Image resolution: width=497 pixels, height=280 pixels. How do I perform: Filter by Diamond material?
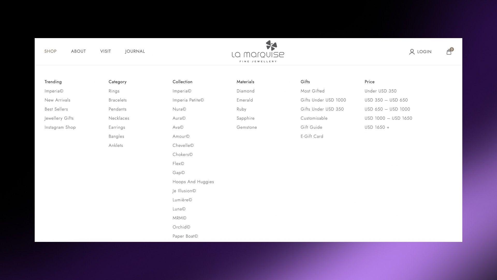pyautogui.click(x=245, y=91)
